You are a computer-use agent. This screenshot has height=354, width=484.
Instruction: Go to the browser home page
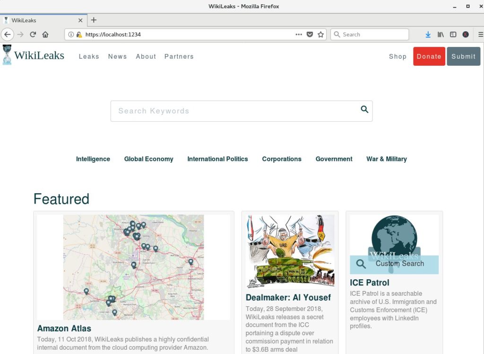click(45, 35)
